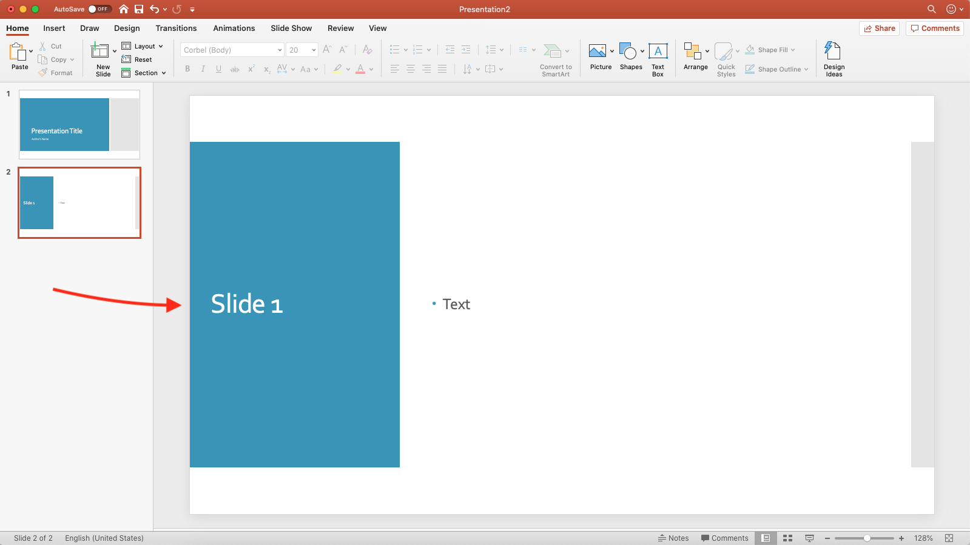The height and width of the screenshot is (545, 970).
Task: Fit slide to current window
Action: (x=949, y=538)
